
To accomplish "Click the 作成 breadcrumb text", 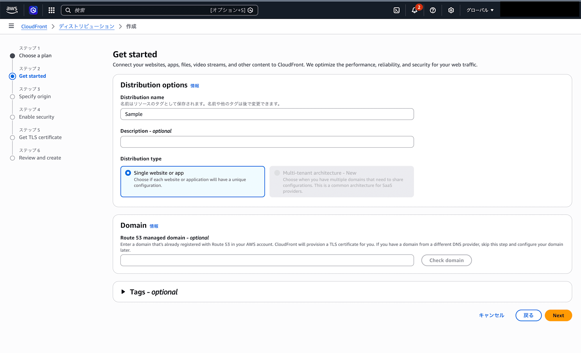I will tap(131, 26).
